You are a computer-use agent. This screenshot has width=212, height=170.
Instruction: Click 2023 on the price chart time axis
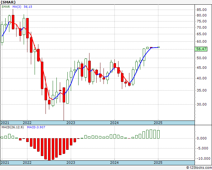coord(71,123)
